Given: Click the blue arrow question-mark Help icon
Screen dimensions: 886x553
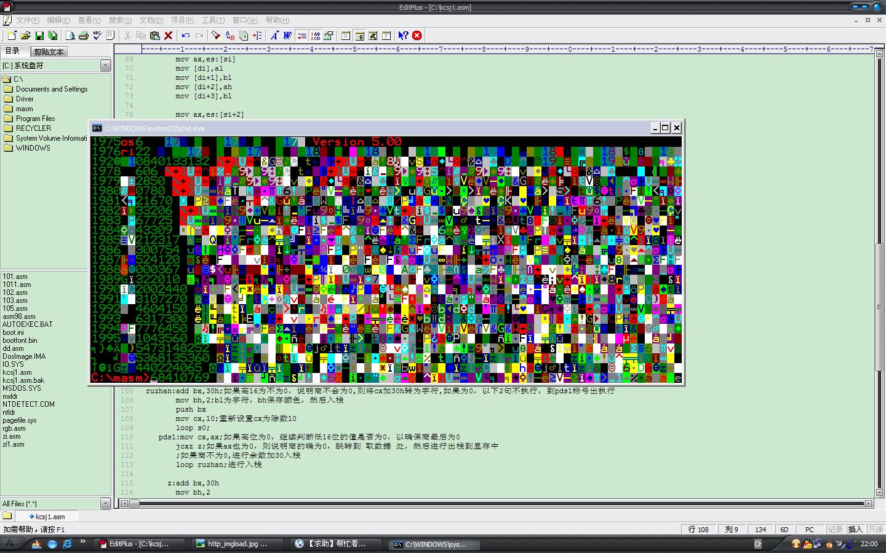Looking at the screenshot, I should (x=403, y=36).
